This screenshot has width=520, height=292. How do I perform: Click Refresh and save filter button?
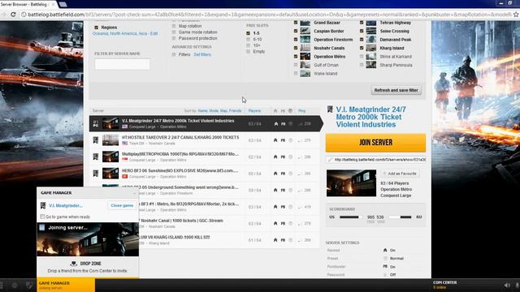pyautogui.click(x=396, y=90)
